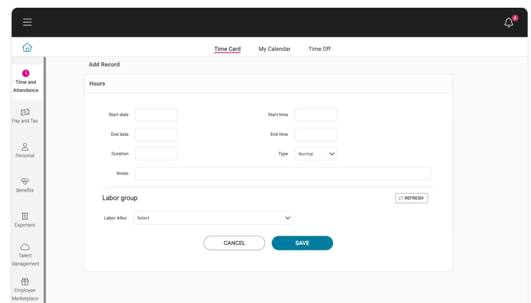
Task: Open Benefits heart icon
Action: (x=25, y=181)
